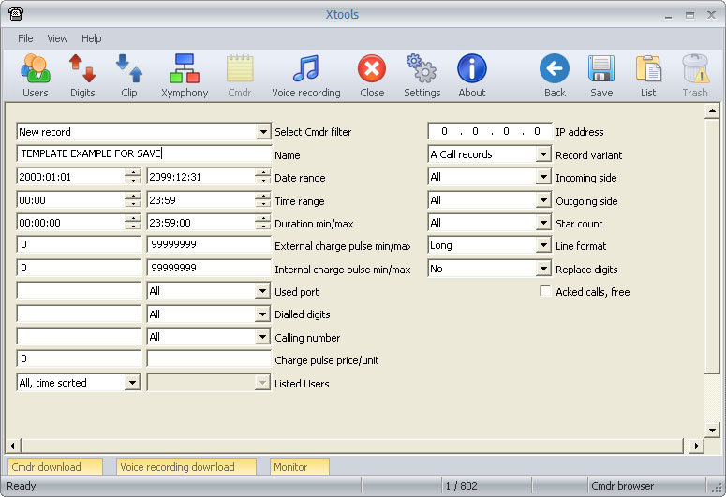Viewport: 726px width, 497px height.
Task: Click the Digits toolbar icon
Action: click(82, 75)
